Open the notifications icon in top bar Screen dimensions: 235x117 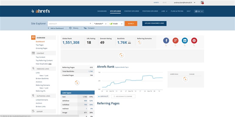[202, 3]
